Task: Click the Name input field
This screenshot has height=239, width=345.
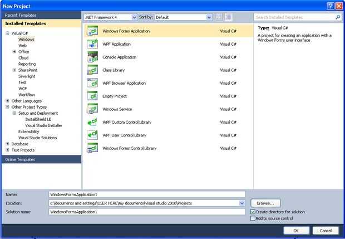Action: pyautogui.click(x=147, y=194)
